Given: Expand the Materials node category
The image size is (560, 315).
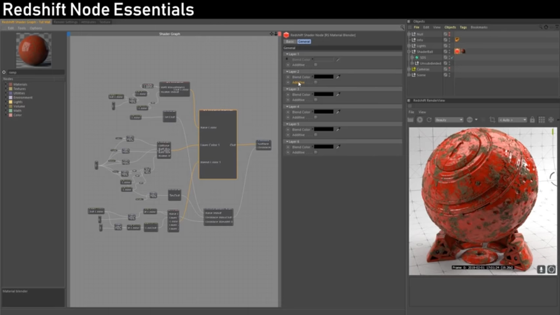Looking at the screenshot, I should 6,84.
